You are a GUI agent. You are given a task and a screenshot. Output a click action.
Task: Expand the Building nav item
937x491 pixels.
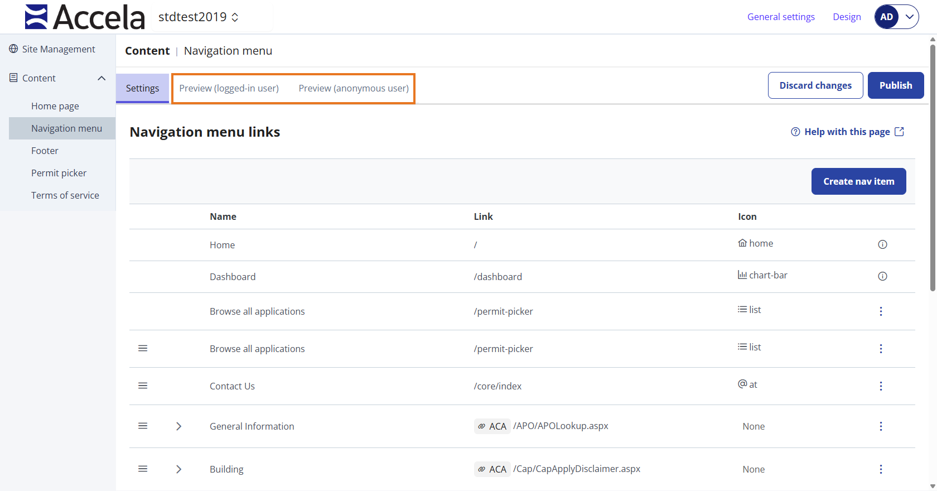[178, 469]
